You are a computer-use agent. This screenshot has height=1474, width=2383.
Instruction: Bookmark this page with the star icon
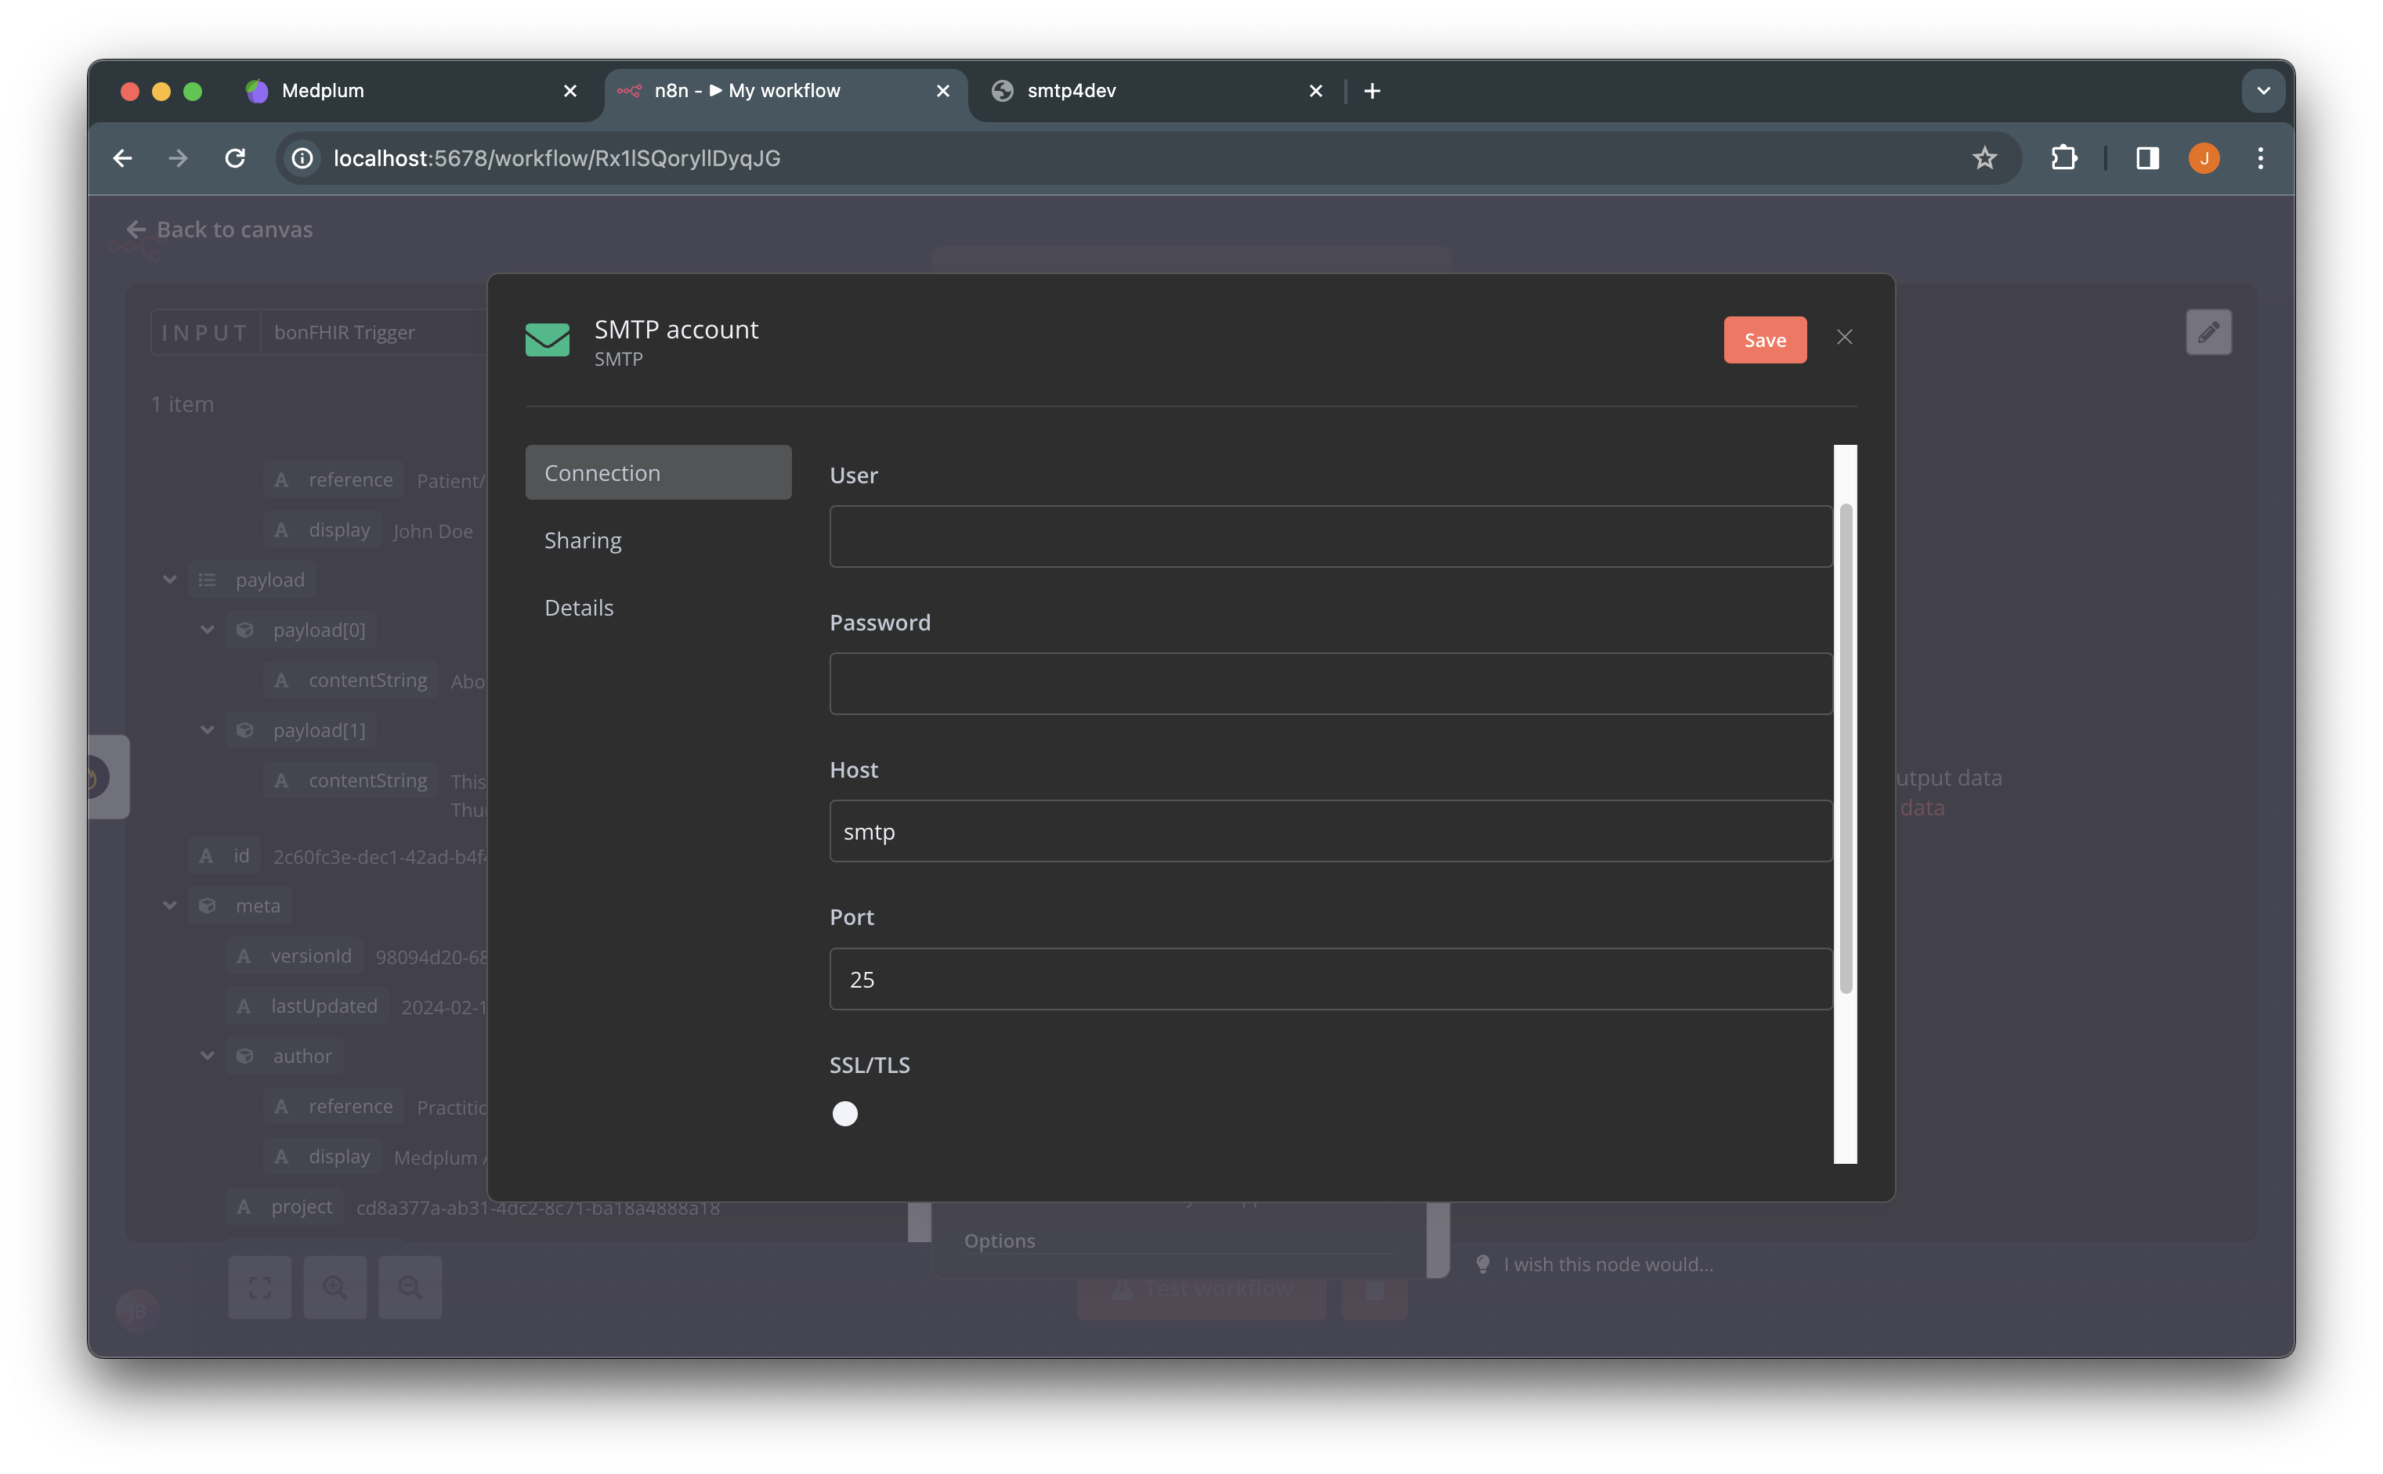point(1984,158)
